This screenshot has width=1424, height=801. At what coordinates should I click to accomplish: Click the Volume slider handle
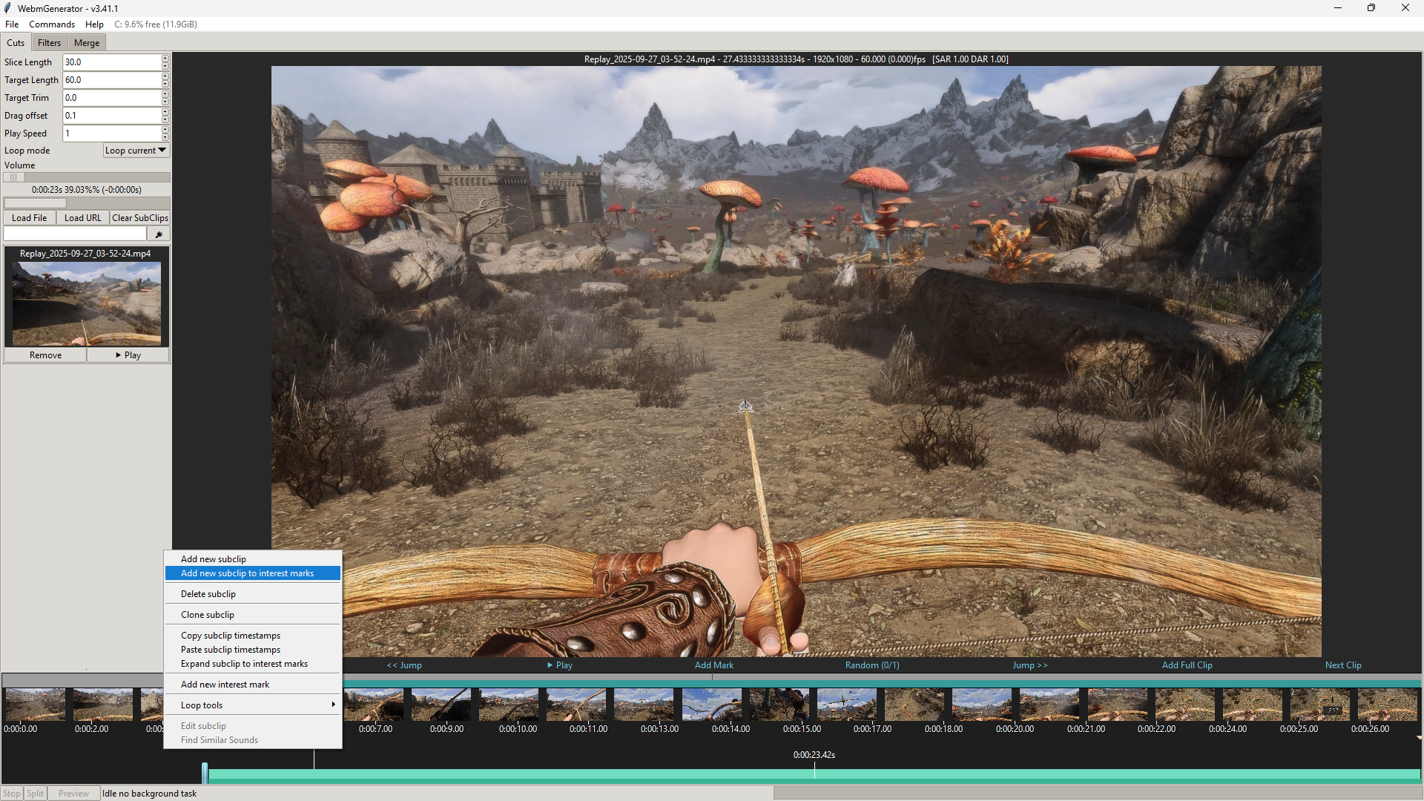pyautogui.click(x=14, y=177)
